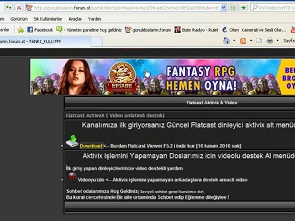Click the Videoyu izle link
This screenshot has height=221, width=295.
91,180
